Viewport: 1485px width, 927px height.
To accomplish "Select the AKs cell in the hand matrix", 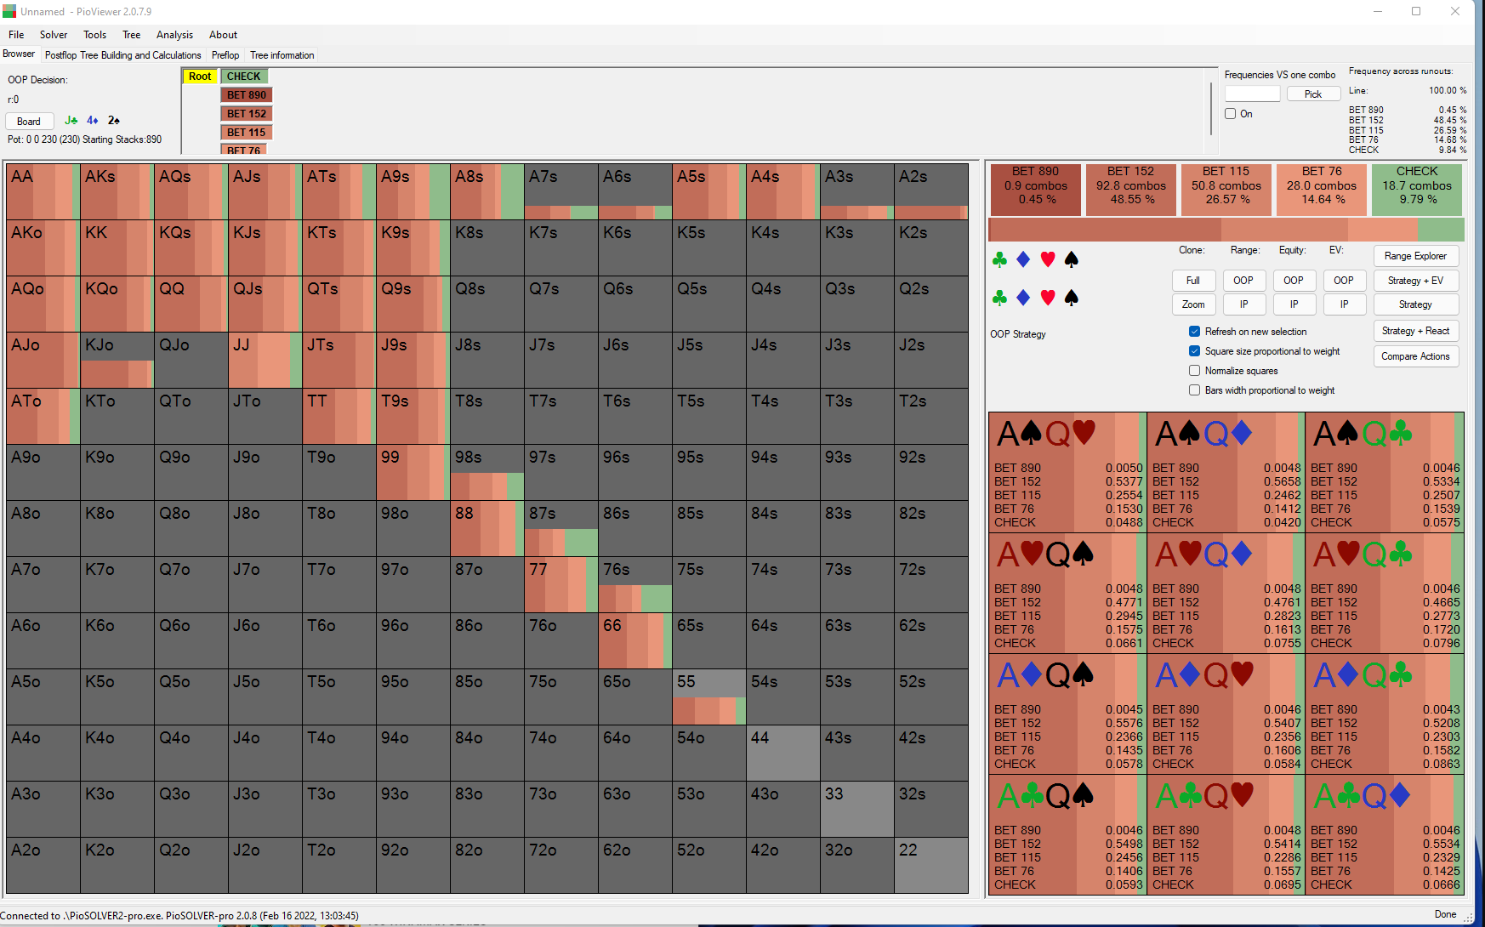I will coord(117,192).
